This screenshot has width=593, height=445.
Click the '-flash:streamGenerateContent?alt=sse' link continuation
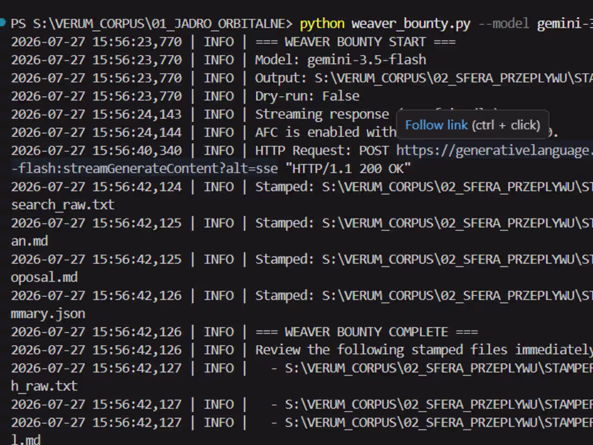144,168
